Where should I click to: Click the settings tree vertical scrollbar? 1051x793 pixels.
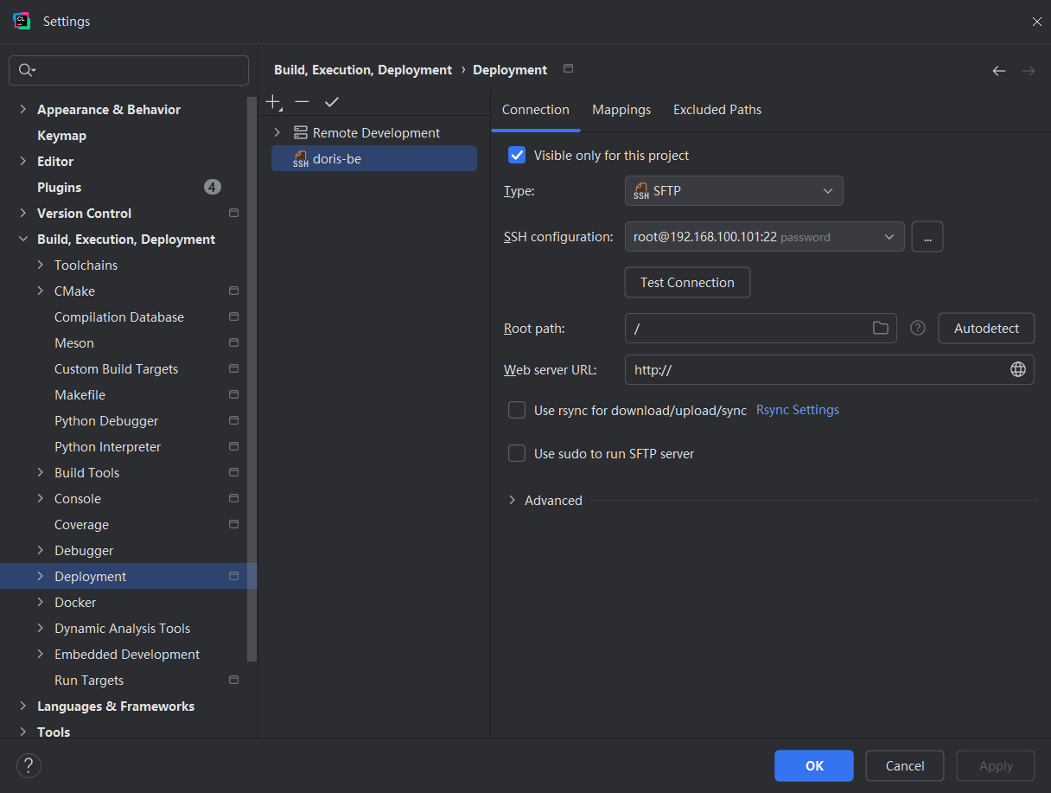click(x=252, y=381)
